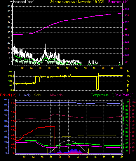Click the 30.4 barometer scale value
136x161 pixels.
(x=127, y=16)
